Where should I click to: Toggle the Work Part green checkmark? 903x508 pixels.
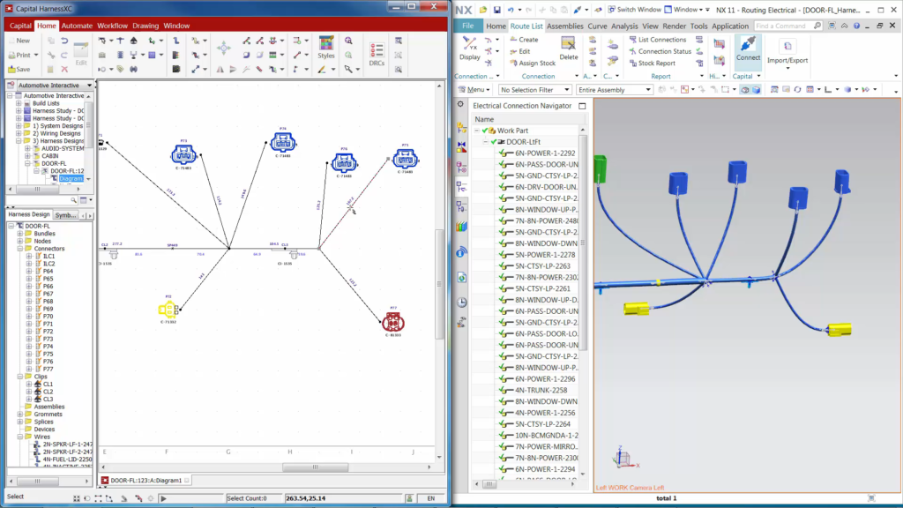(x=485, y=131)
